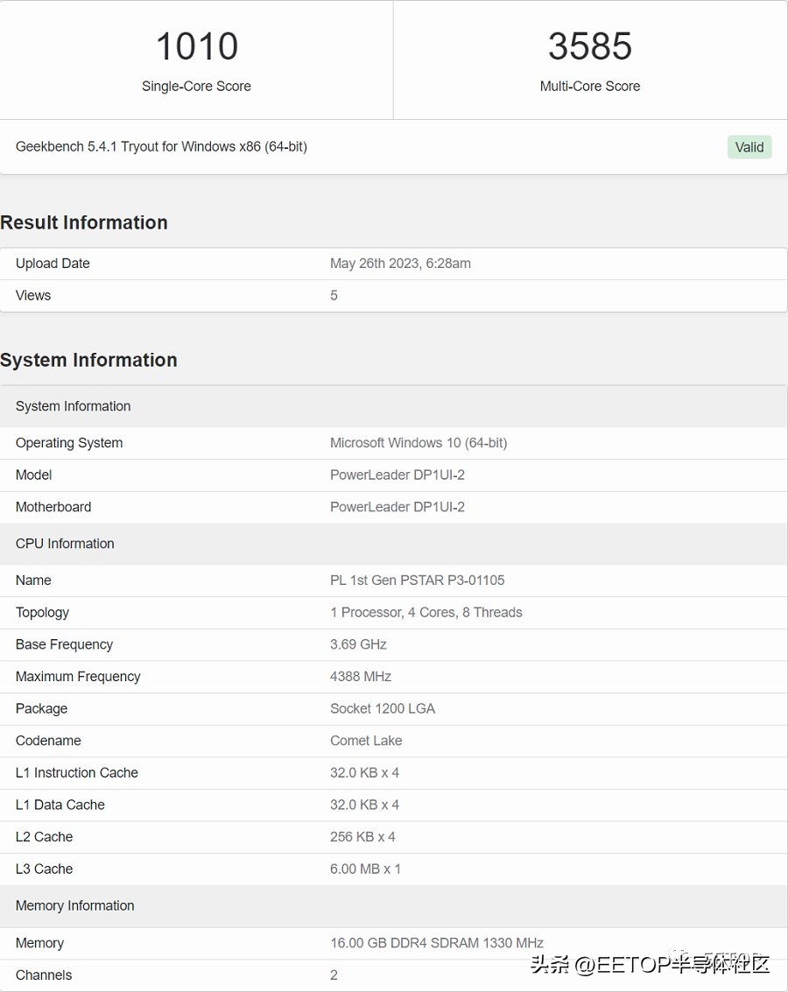The image size is (788, 992).
Task: Click the Model value PowerLeader DP1UI-2
Action: pyautogui.click(x=397, y=475)
